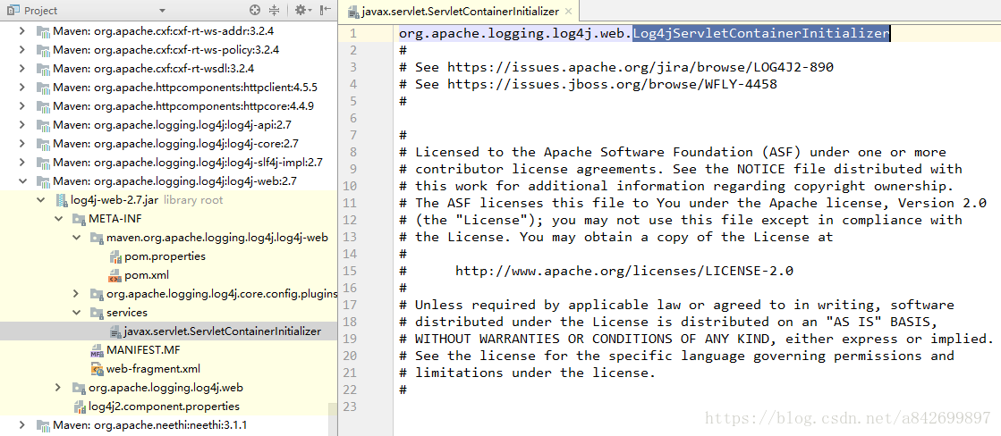The image size is (1001, 436).
Task: Expand Maven cxf-rt-ws-addr:3.2.4 library
Action: click(22, 30)
